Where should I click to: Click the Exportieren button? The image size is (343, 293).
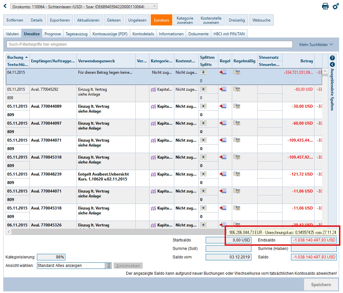(60, 20)
